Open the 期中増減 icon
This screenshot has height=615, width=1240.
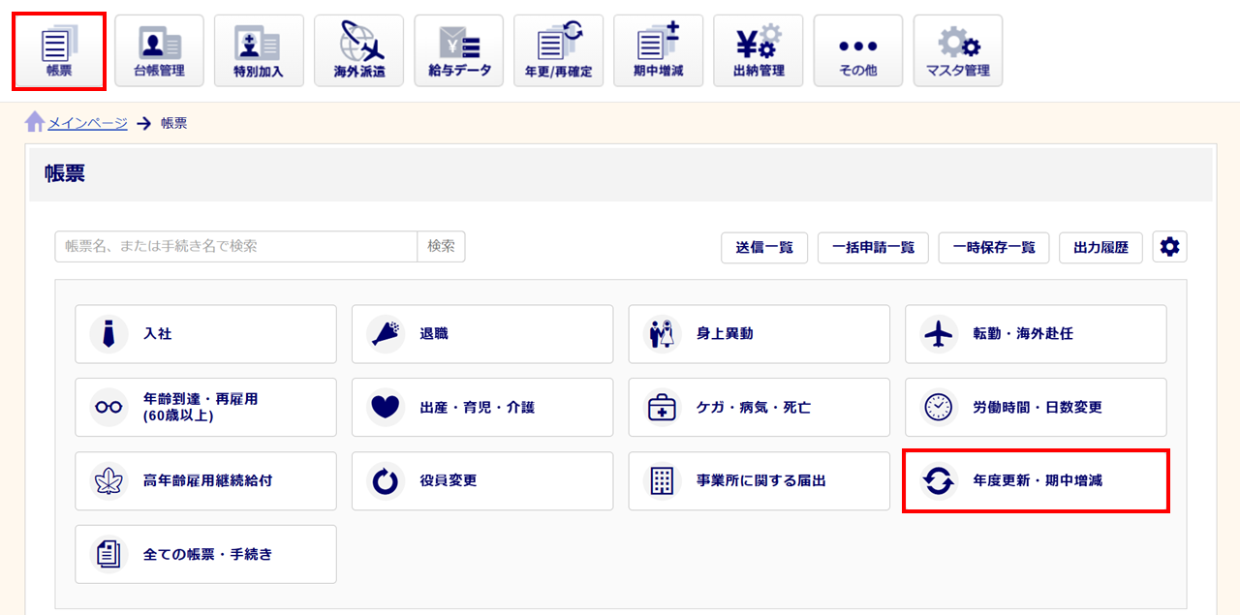pyautogui.click(x=658, y=51)
